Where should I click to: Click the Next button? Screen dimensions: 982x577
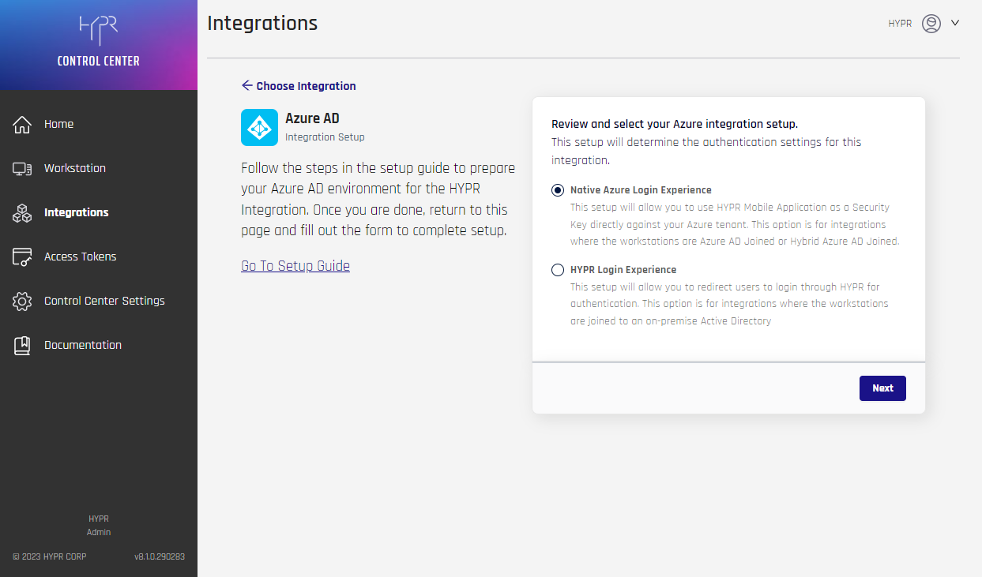point(882,388)
